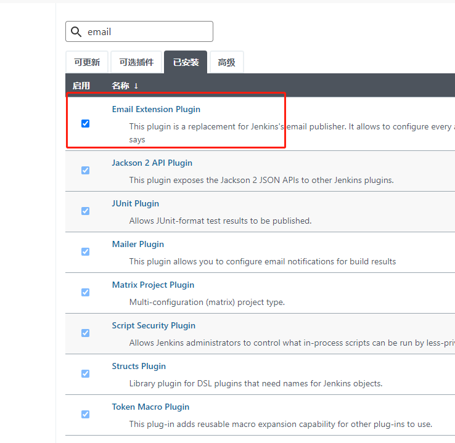Open the 可选插件 tab
Viewport: 455px width, 443px height.
(x=136, y=62)
